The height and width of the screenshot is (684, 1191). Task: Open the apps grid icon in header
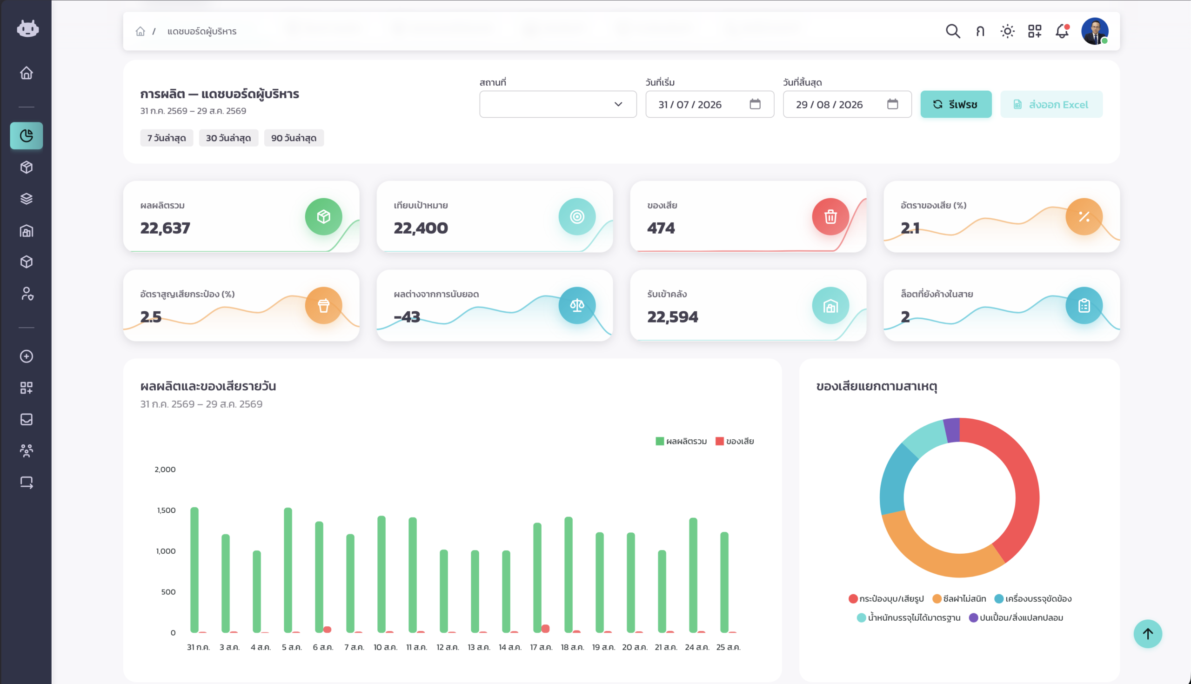[1035, 31]
